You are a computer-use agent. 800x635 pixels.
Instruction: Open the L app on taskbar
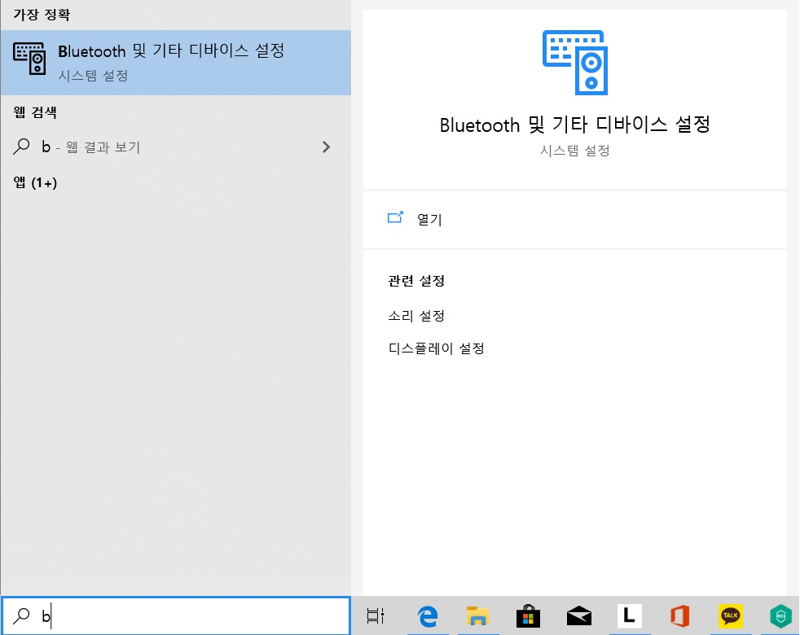[x=629, y=615]
